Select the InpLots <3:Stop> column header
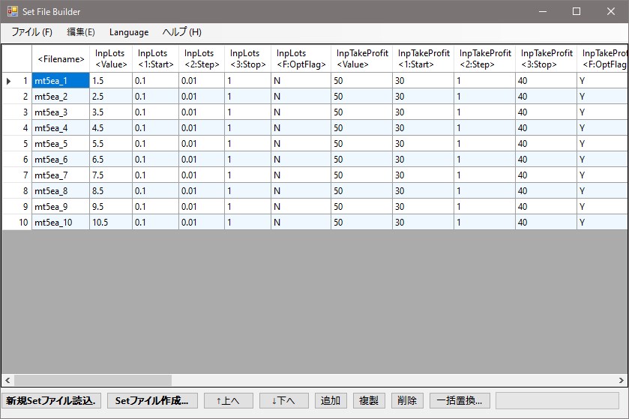This screenshot has width=629, height=419. point(247,59)
